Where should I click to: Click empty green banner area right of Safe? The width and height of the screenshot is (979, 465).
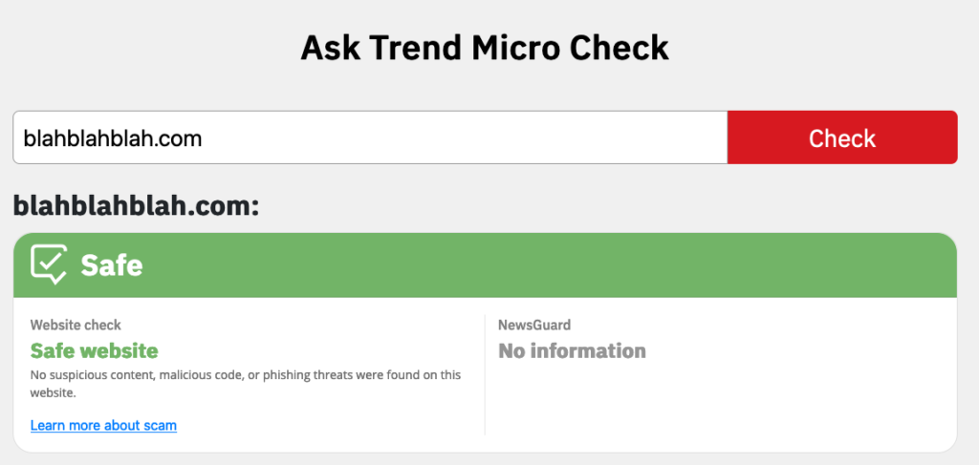coord(550,265)
